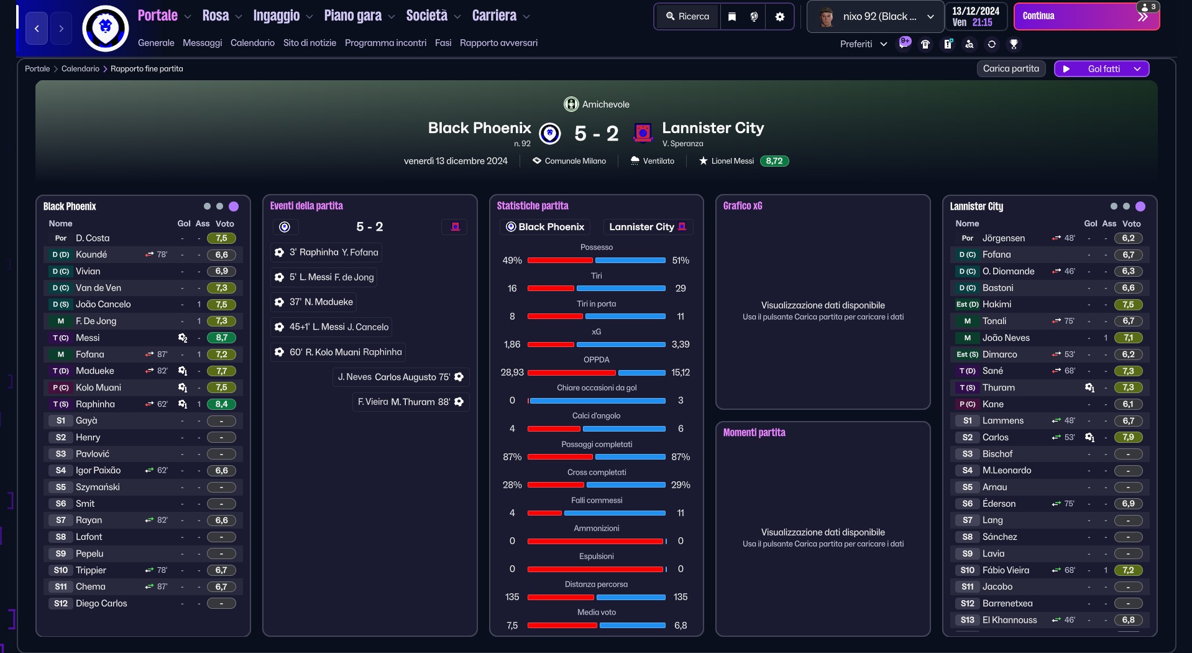This screenshot has height=653, width=1192.
Task: Open the bookmarks icon beside Ricerca
Action: (732, 17)
